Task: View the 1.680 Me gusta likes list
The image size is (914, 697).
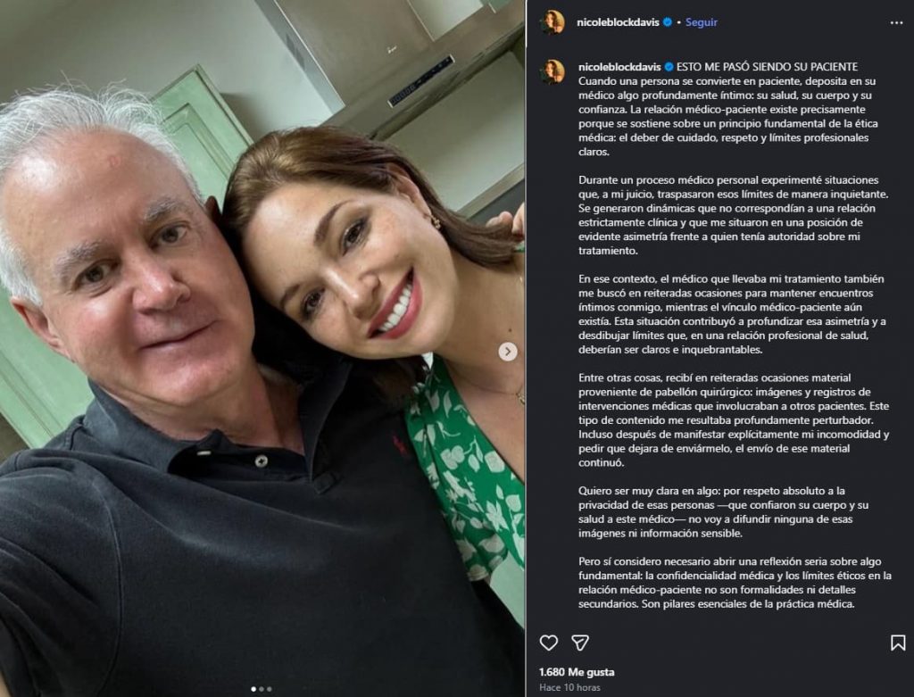Action: click(577, 672)
